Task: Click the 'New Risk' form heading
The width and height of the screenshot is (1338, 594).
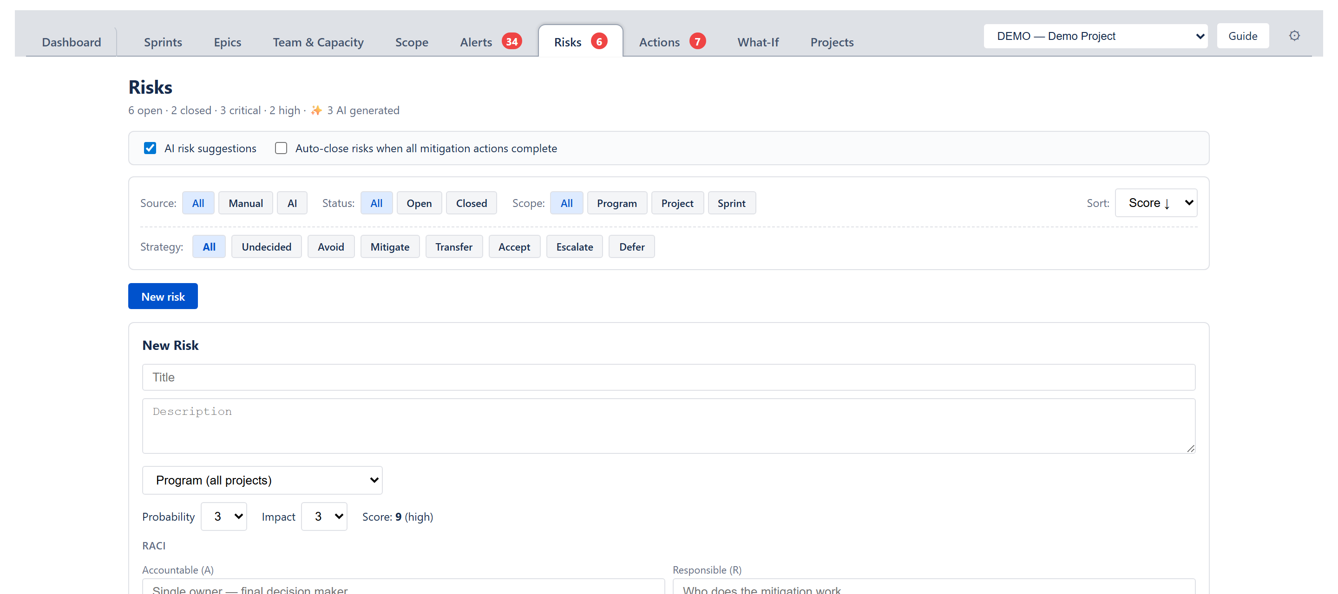Action: (171, 345)
